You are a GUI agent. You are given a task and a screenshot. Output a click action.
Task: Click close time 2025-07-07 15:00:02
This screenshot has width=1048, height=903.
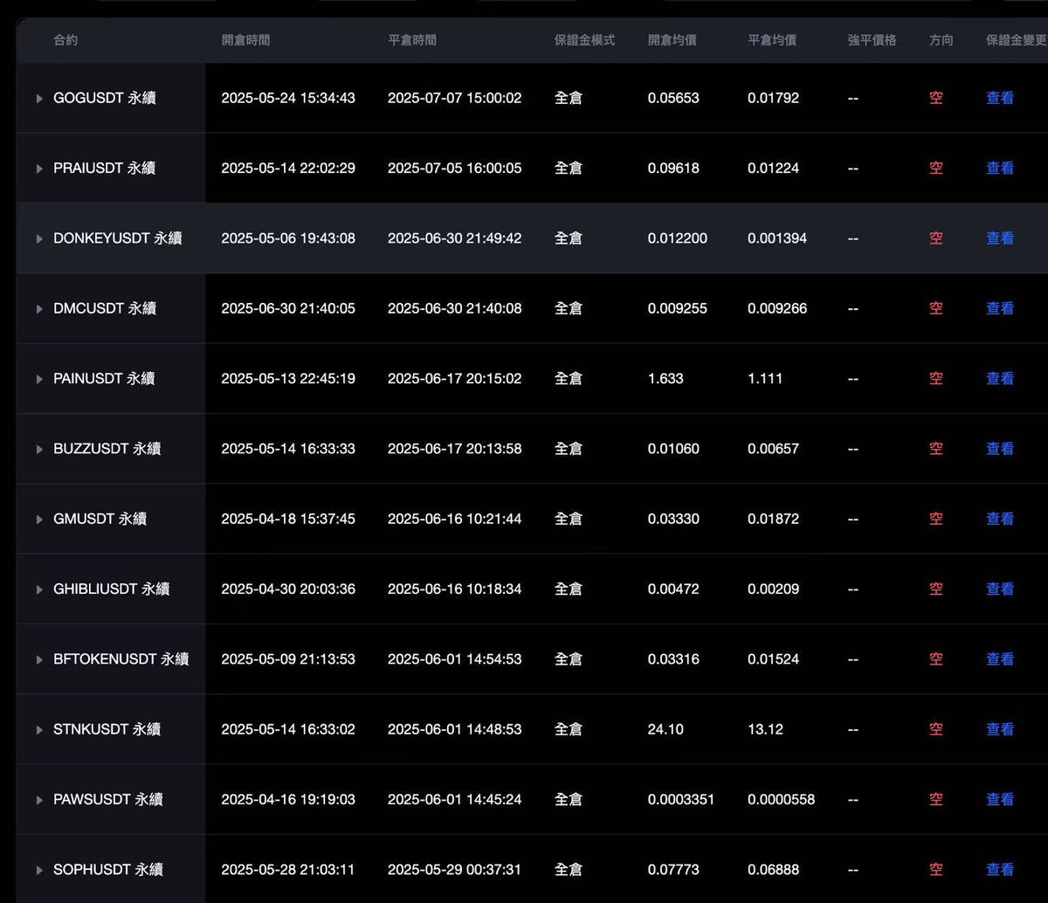pyautogui.click(x=455, y=98)
